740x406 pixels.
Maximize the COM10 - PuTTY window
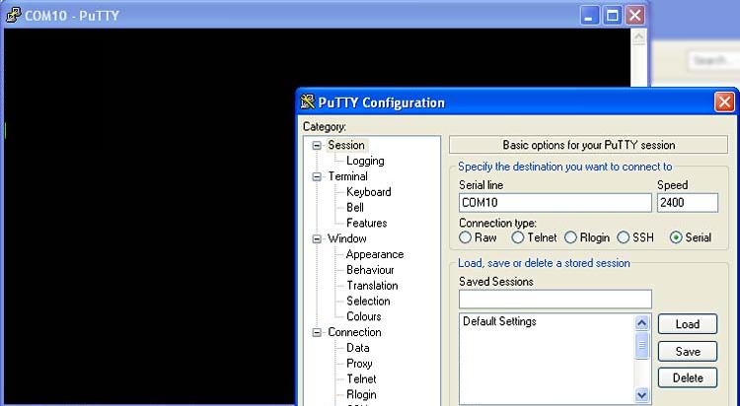(612, 16)
